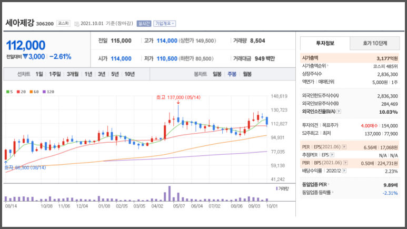
Task: Click the 거래량 volume legend marker
Action: 282,188
